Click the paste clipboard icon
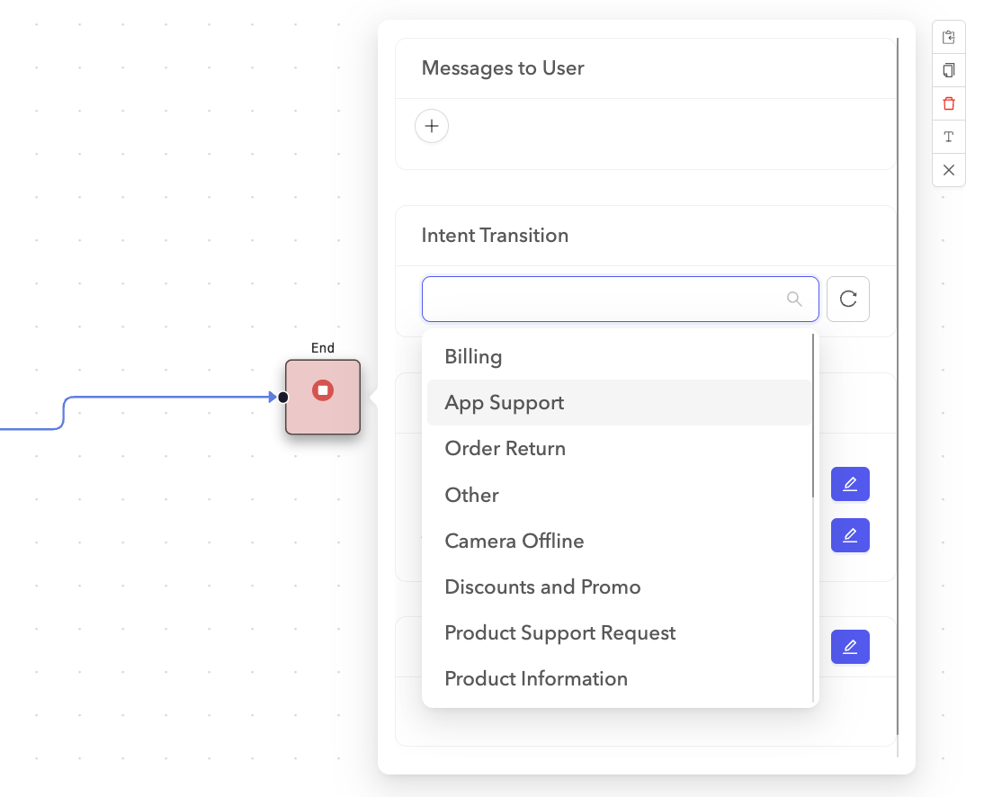The width and height of the screenshot is (984, 797). pos(948,38)
